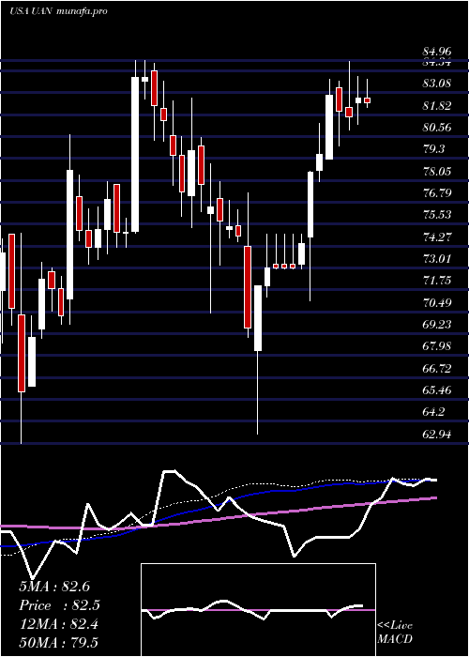The width and height of the screenshot is (469, 657).
Task: Select the 78.05 price axis label
Action: 437,171
